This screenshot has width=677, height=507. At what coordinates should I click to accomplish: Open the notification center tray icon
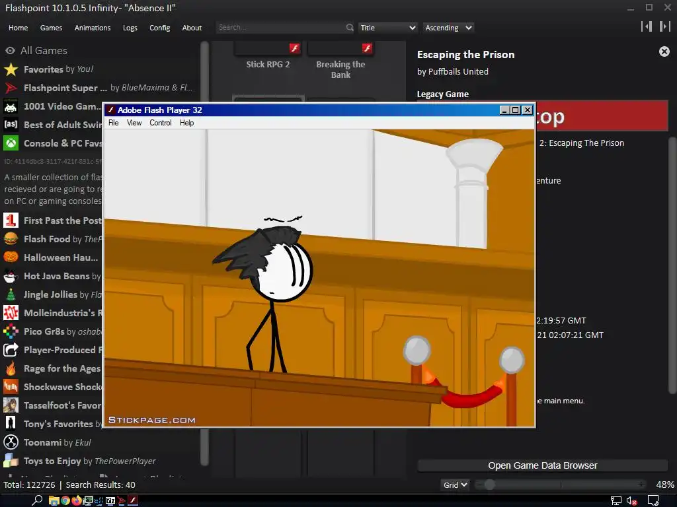click(653, 500)
